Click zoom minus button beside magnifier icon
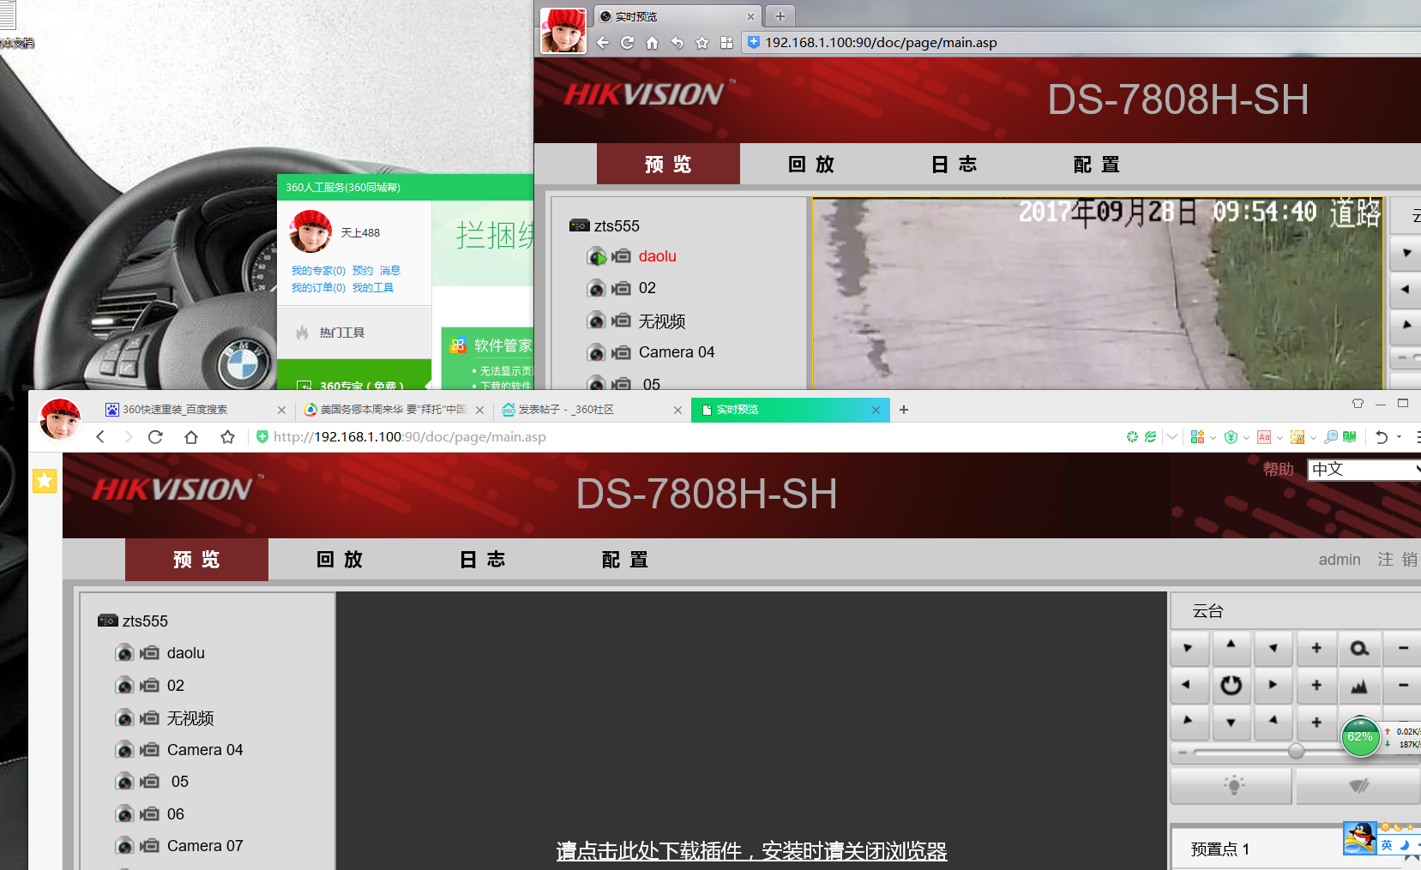Image resolution: width=1421 pixels, height=870 pixels. pos(1403,648)
